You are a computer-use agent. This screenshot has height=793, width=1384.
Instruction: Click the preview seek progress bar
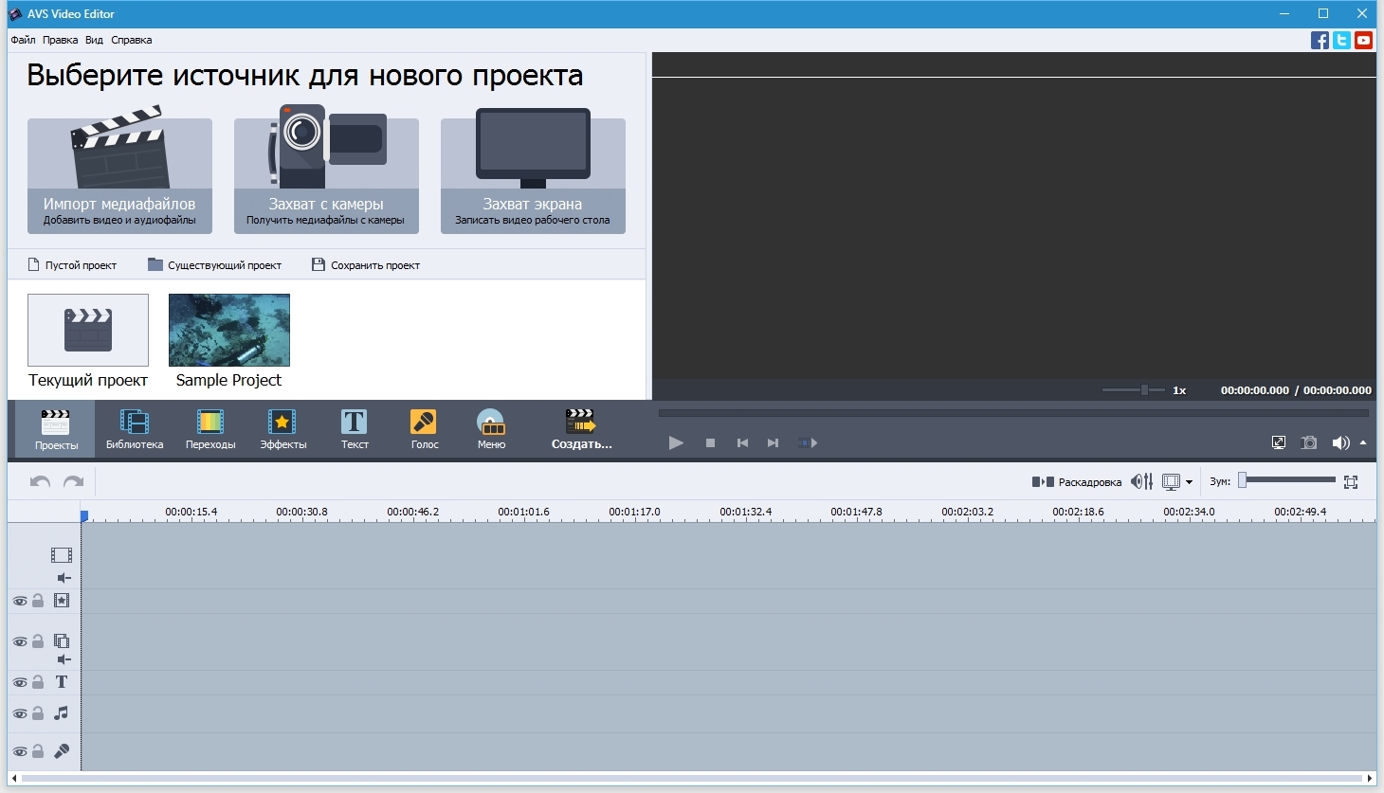point(1013,413)
